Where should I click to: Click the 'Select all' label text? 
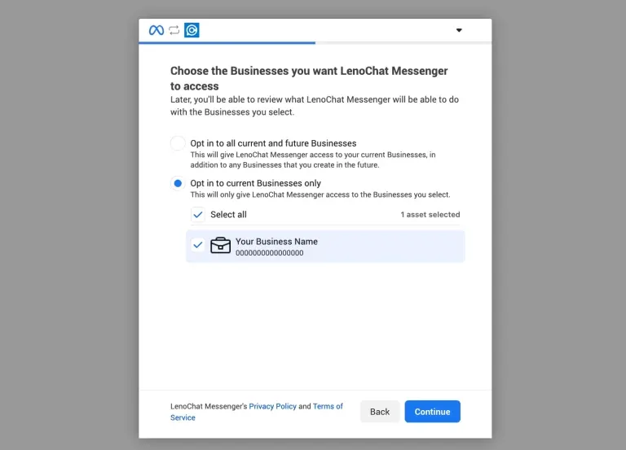point(228,215)
